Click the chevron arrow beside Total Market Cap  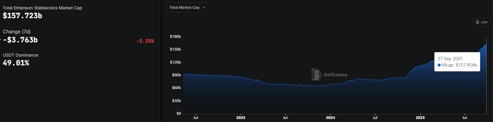204,8
